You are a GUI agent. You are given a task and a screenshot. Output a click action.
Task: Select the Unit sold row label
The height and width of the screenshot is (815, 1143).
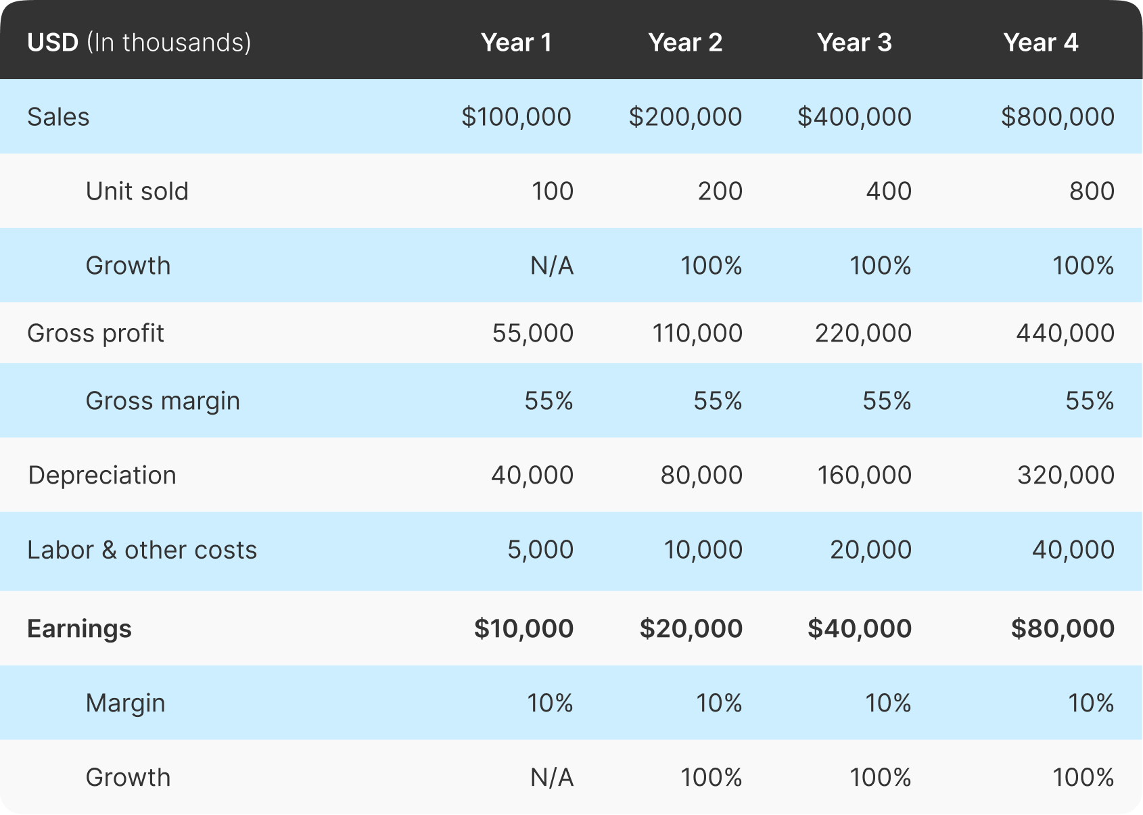pos(137,191)
